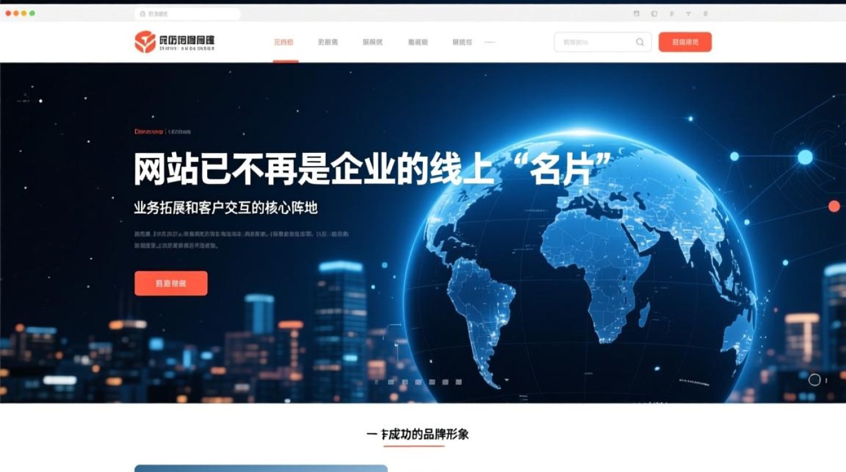The width and height of the screenshot is (846, 472).
Task: Click into the header search input field
Action: coord(595,42)
